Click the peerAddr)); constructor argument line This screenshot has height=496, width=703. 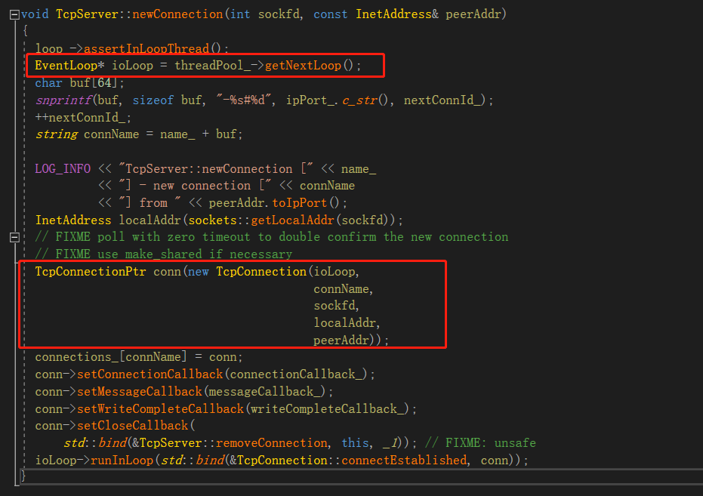(351, 340)
